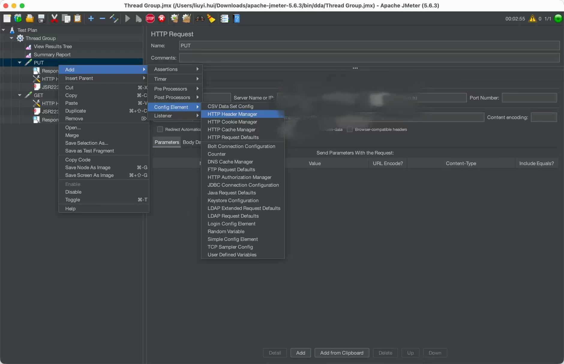The width and height of the screenshot is (564, 364).
Task: Click the scissors Cut toolbar icon
Action: (54, 19)
